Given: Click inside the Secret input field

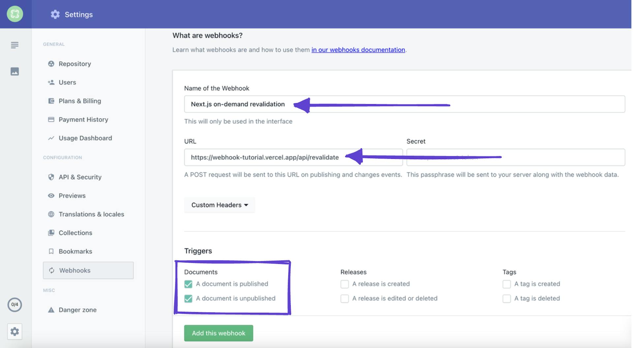Looking at the screenshot, I should coord(516,157).
